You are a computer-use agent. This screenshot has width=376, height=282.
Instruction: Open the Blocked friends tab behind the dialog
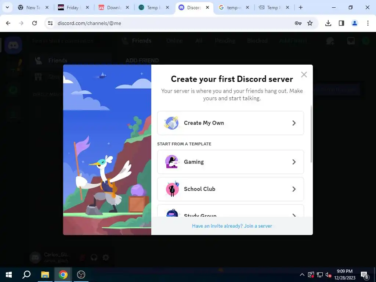pos(257,41)
